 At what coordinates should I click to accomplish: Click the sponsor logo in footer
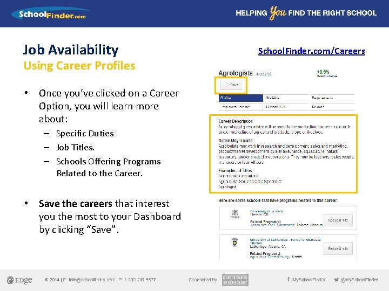[235, 280]
